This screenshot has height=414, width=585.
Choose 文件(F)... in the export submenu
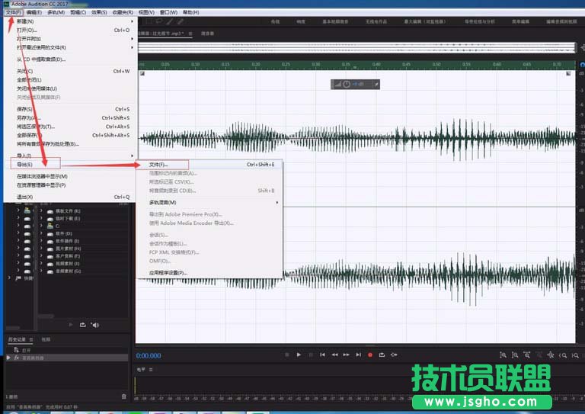[210, 165]
